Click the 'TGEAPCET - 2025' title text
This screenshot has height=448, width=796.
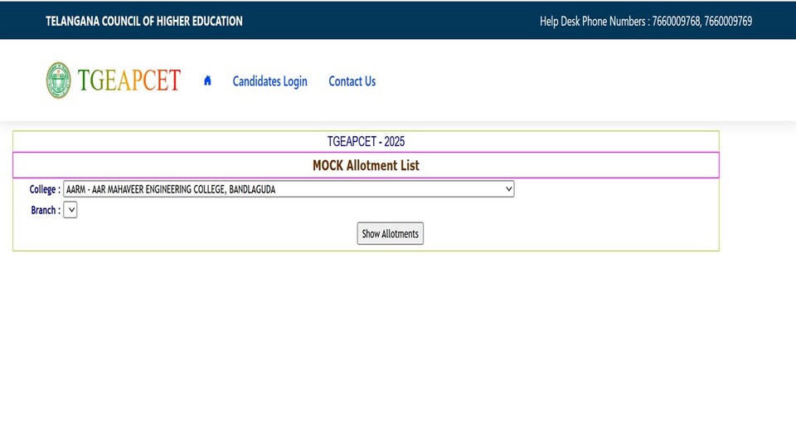click(x=366, y=142)
